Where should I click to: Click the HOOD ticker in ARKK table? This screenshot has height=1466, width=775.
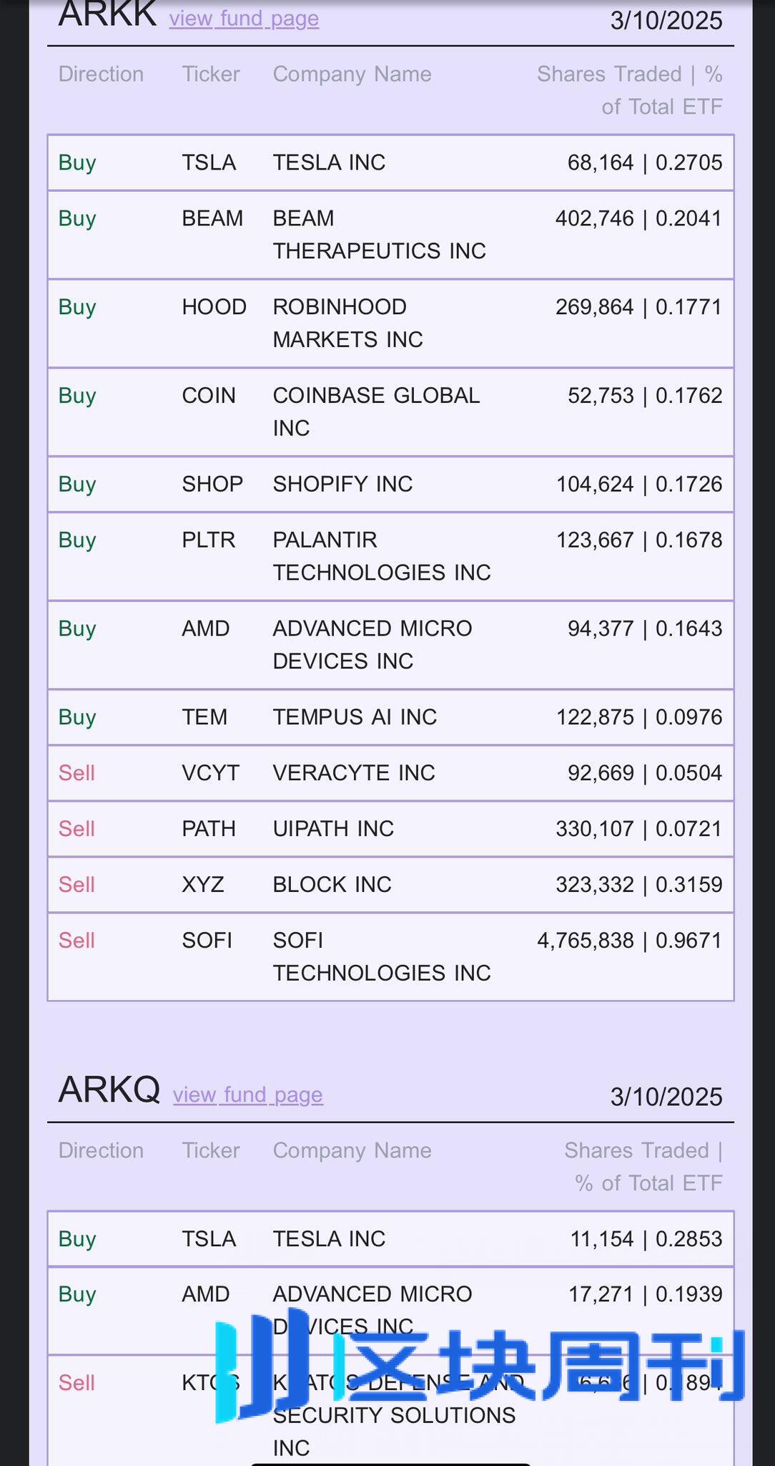(x=214, y=307)
